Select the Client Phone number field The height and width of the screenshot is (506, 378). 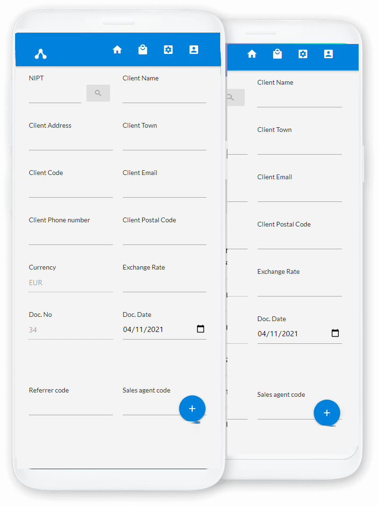pos(70,236)
